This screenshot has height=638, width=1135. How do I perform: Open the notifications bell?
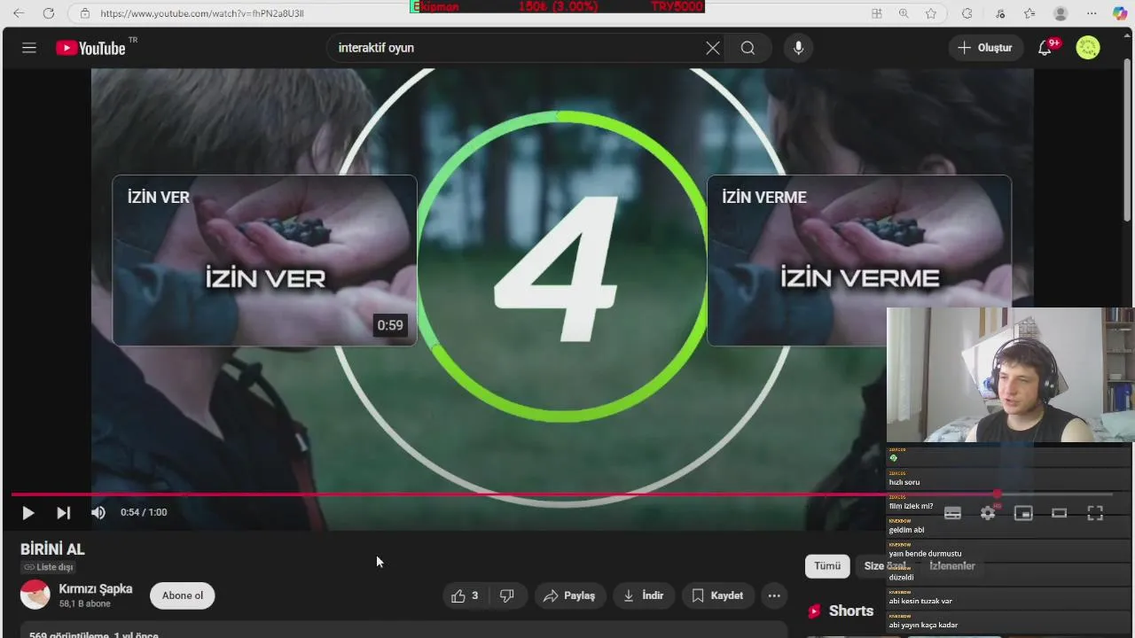coord(1045,48)
